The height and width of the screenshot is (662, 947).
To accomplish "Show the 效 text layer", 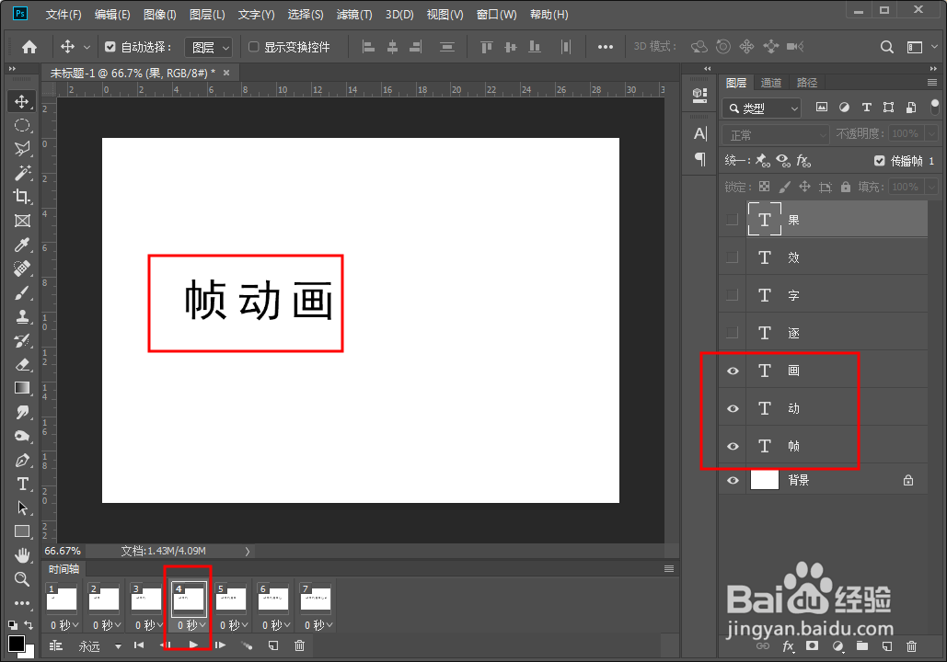I will 732,257.
